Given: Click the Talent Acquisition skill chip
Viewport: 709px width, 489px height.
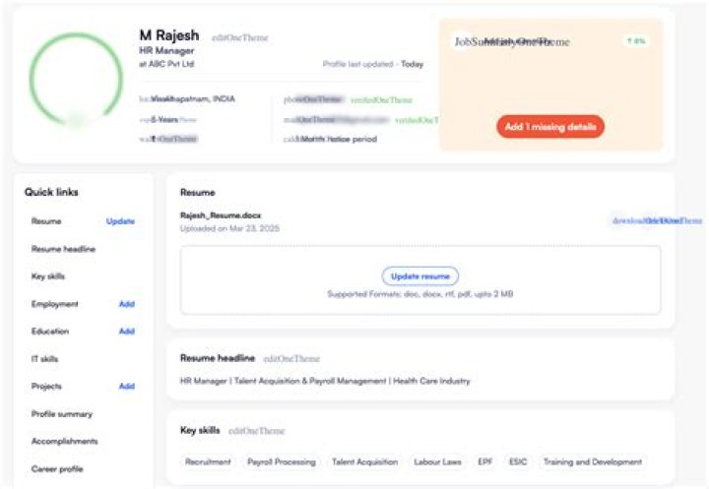Looking at the screenshot, I should pos(365,461).
